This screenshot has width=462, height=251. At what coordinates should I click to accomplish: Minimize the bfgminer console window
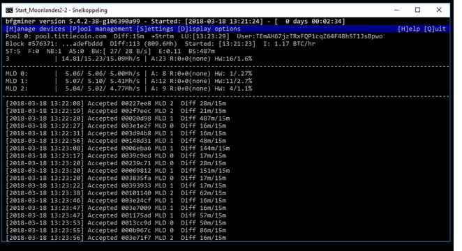396,10
